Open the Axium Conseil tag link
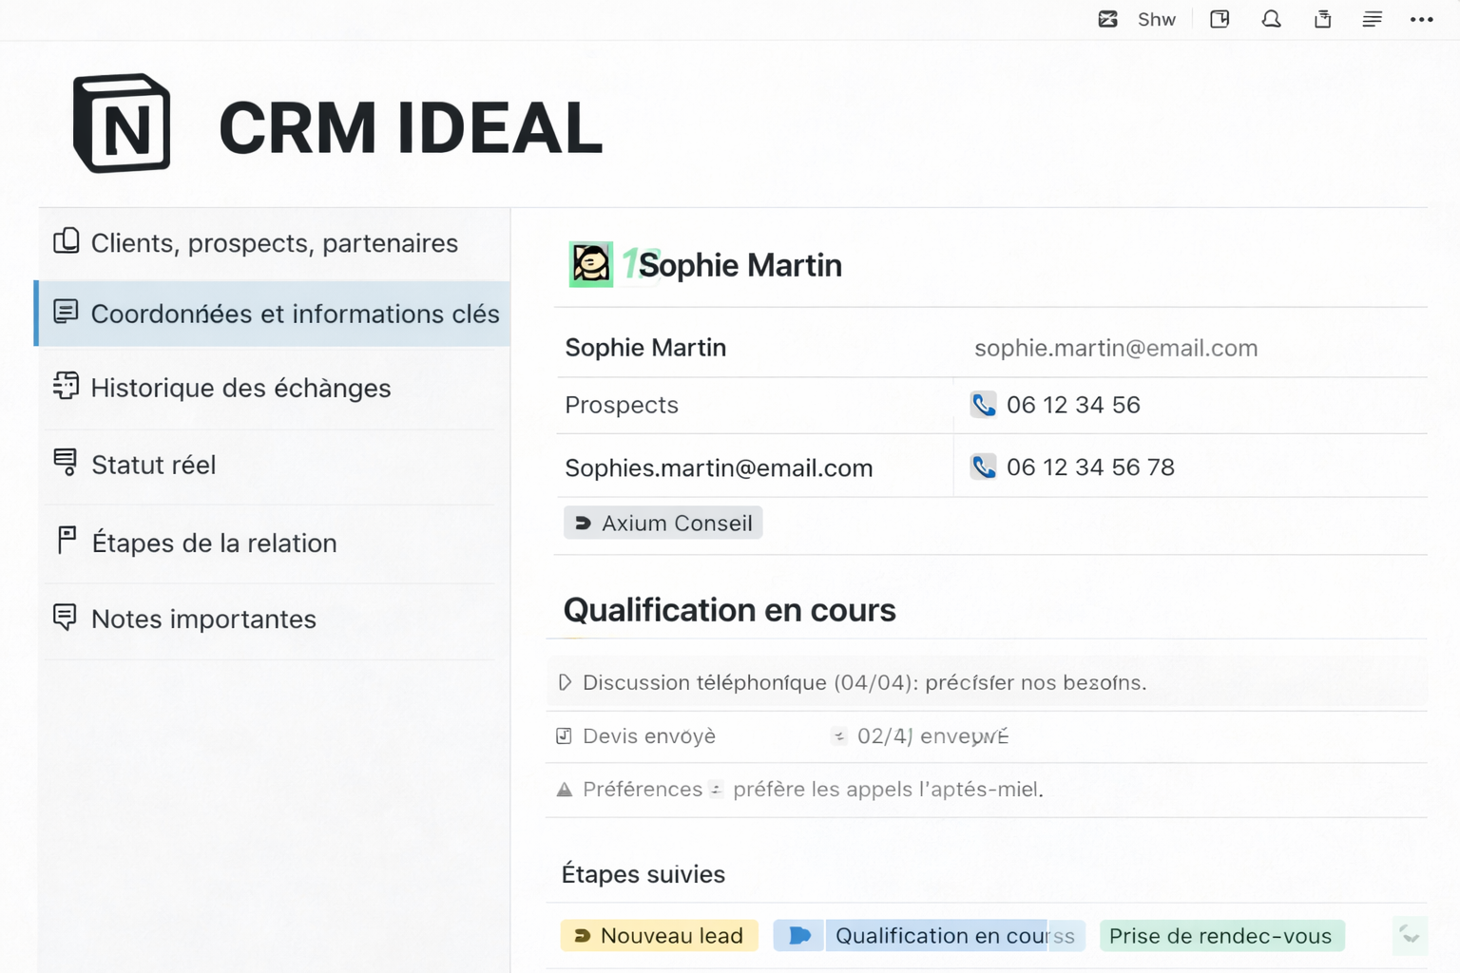The image size is (1460, 973). tap(663, 523)
